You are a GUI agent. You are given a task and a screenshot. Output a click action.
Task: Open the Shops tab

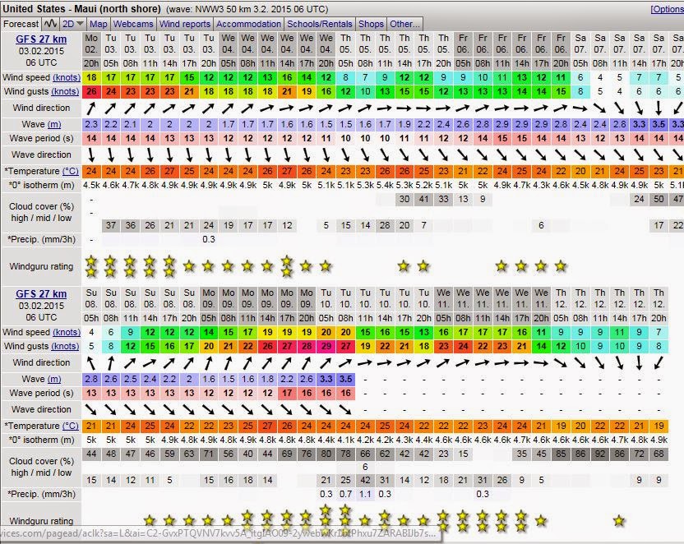[x=371, y=24]
